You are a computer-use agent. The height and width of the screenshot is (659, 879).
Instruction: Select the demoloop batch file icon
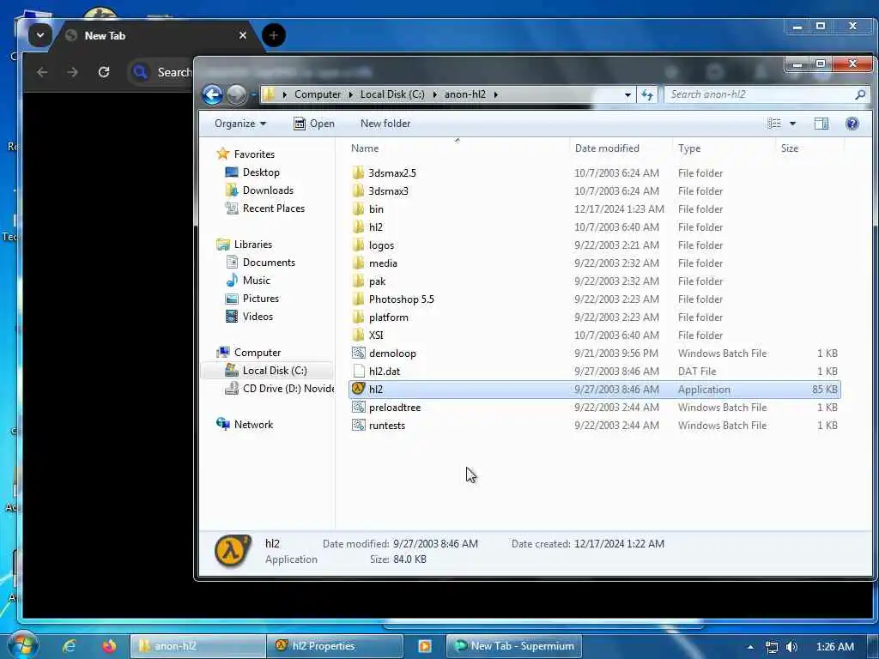coord(358,353)
